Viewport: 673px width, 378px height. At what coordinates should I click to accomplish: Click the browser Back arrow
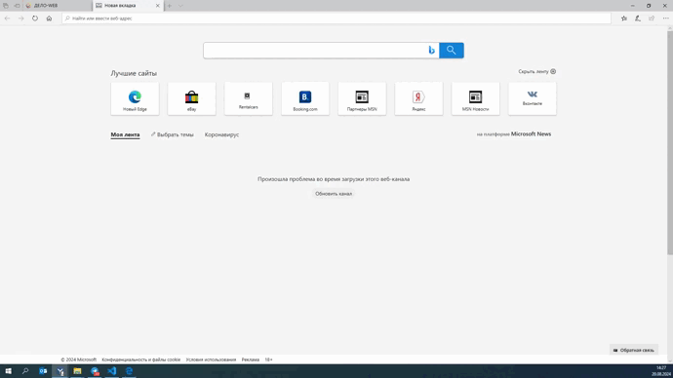(x=7, y=19)
